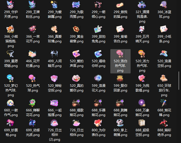Screen dimensions: 181x143
Task: Select the 660_一鼓作气.png file icon
Action: click(x=11, y=103)
